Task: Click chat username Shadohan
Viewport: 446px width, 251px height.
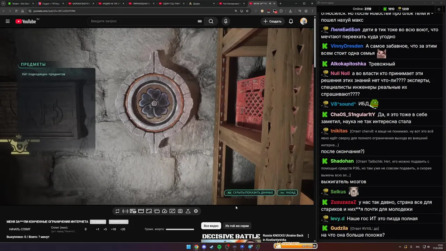Action: pyautogui.click(x=342, y=161)
